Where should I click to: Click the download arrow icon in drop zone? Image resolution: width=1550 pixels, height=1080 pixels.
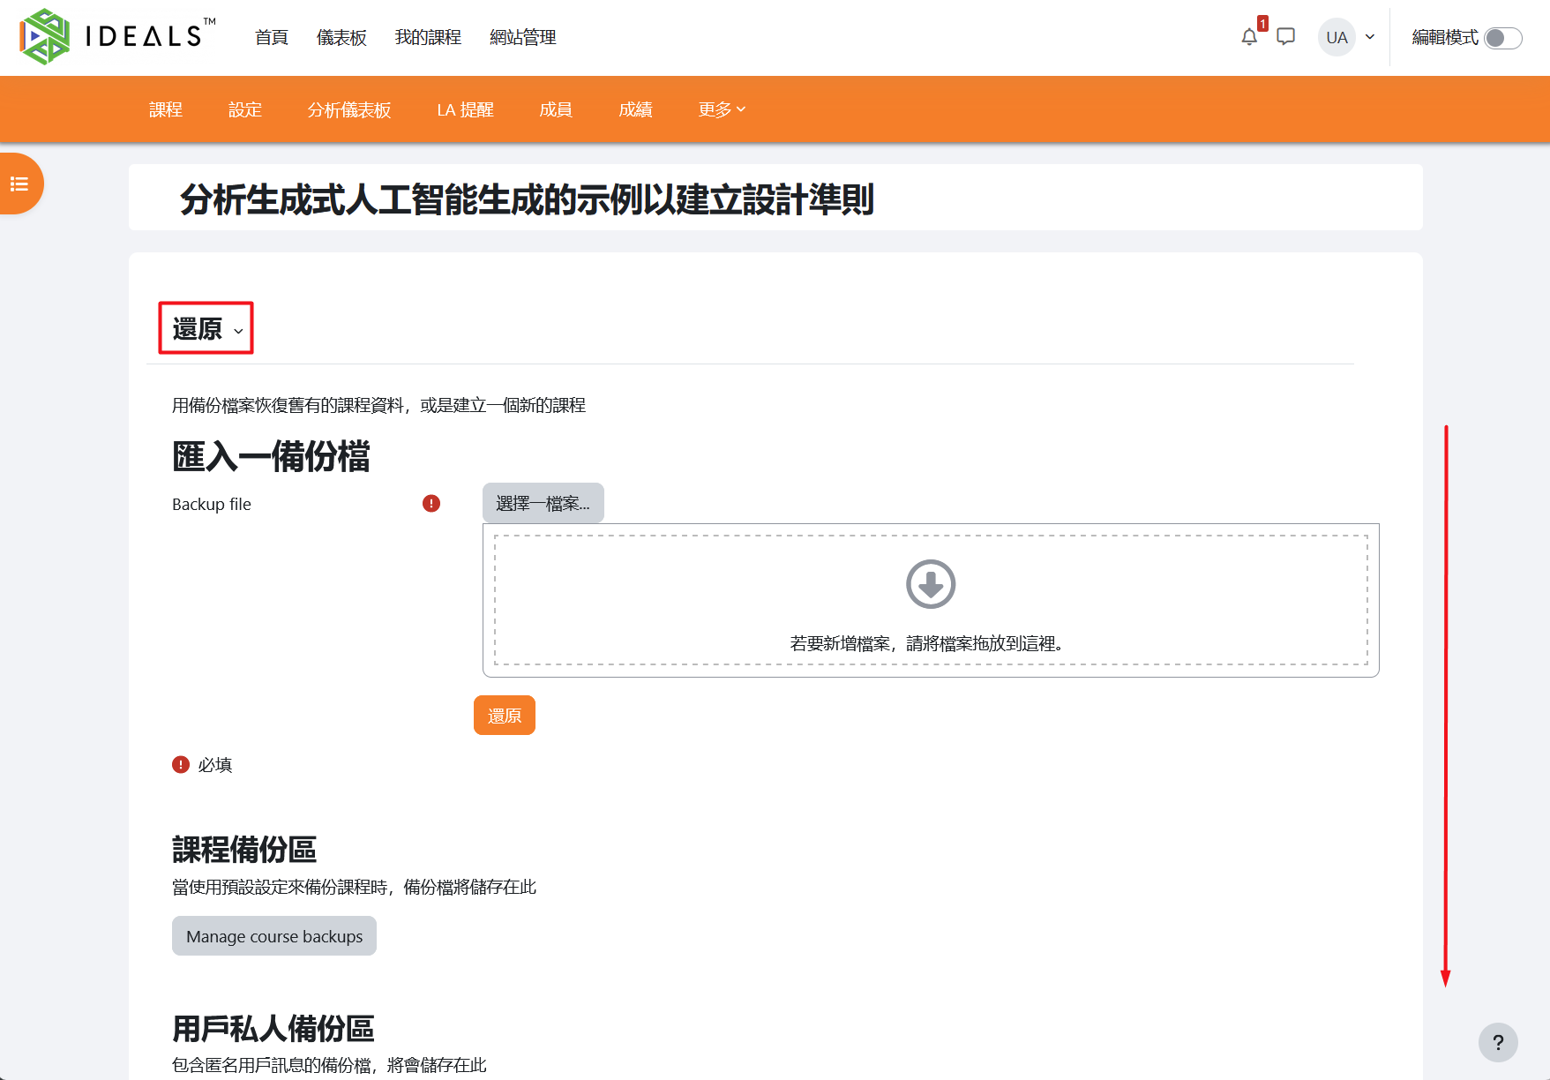point(931,584)
